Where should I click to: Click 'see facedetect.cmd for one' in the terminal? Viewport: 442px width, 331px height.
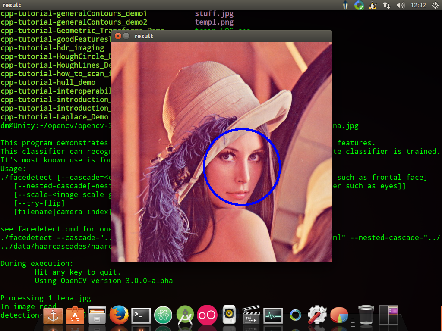pyautogui.click(x=56, y=229)
